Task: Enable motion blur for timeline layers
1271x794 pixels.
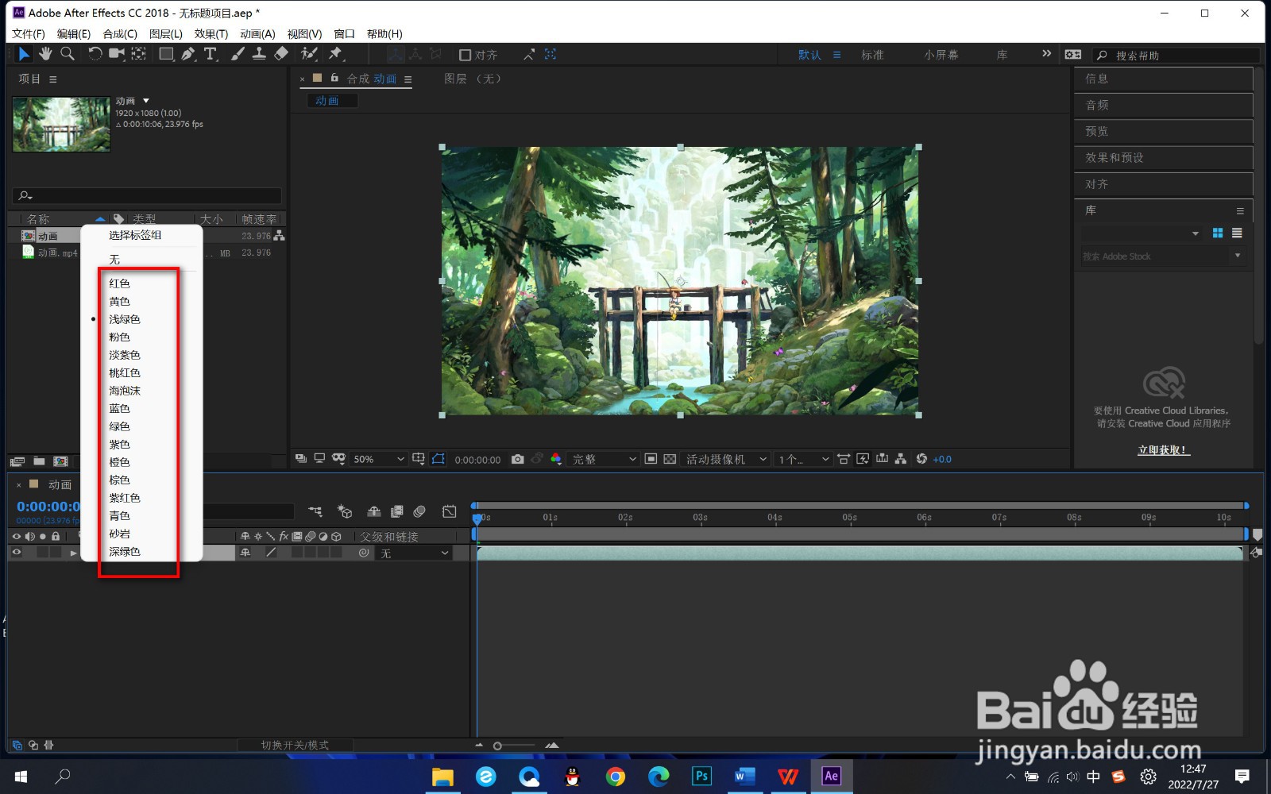Action: (419, 511)
